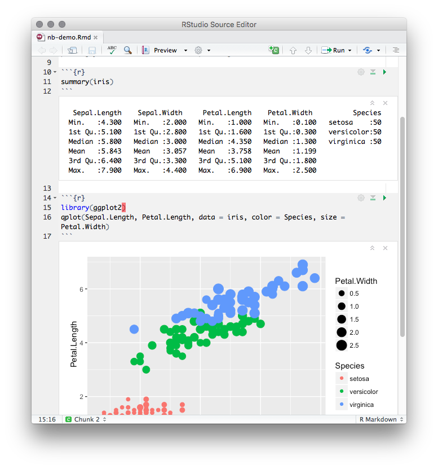The height and width of the screenshot is (469, 438).
Task: Click the Petal.Width summary header
Action: click(x=290, y=113)
